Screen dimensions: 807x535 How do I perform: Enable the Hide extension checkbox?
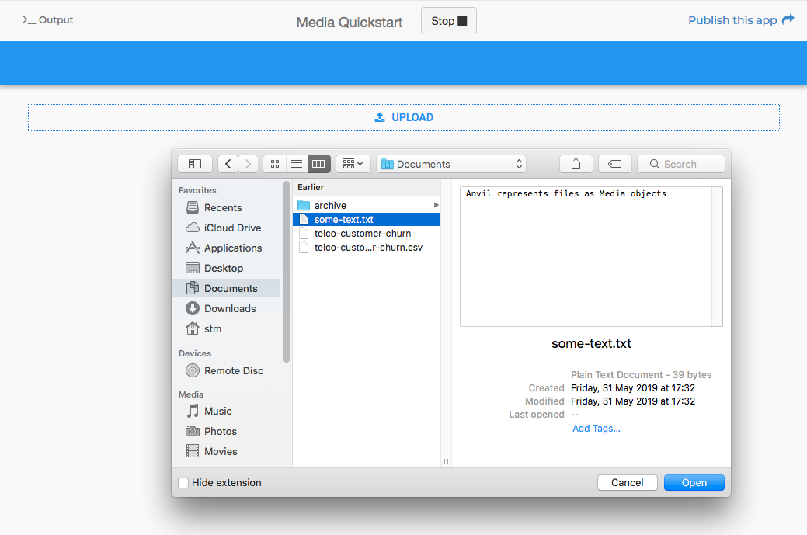pyautogui.click(x=183, y=482)
